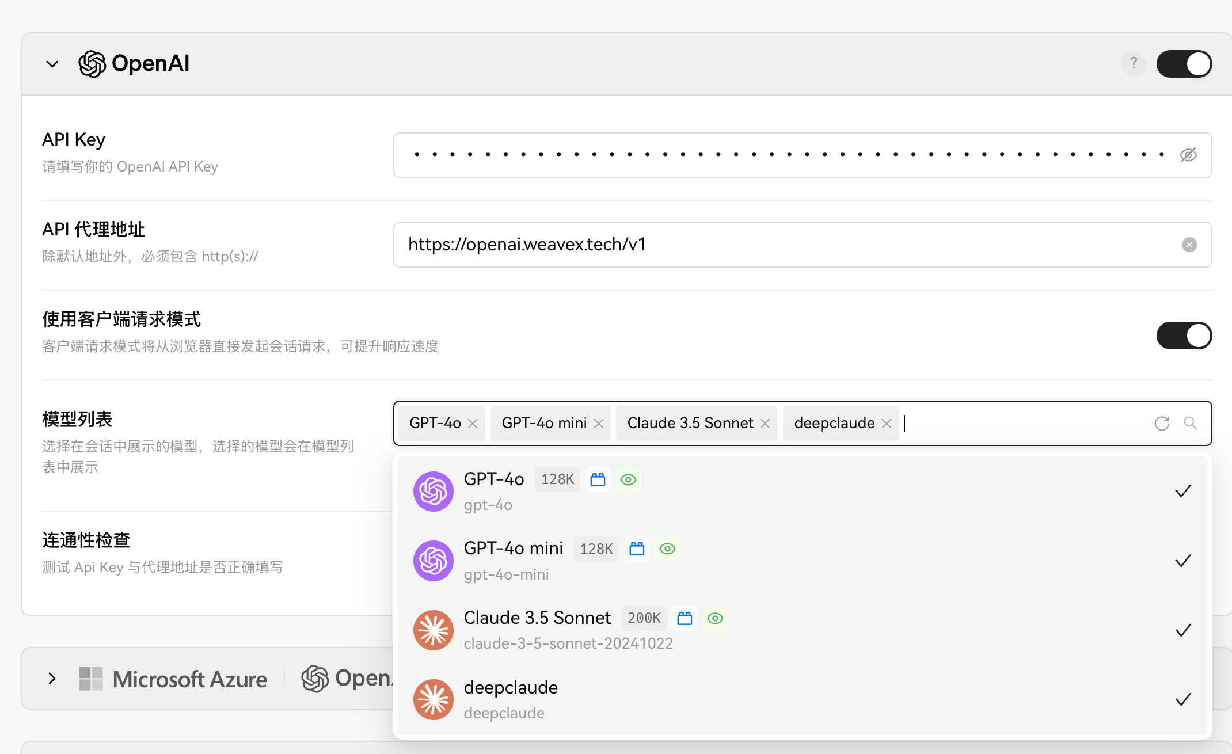Uncheck the Claude 3.5 Sonnet checkmark
This screenshot has height=754, width=1232.
pos(1183,630)
